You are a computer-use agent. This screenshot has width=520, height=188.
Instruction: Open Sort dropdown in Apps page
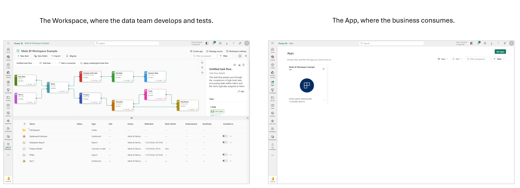(457, 59)
